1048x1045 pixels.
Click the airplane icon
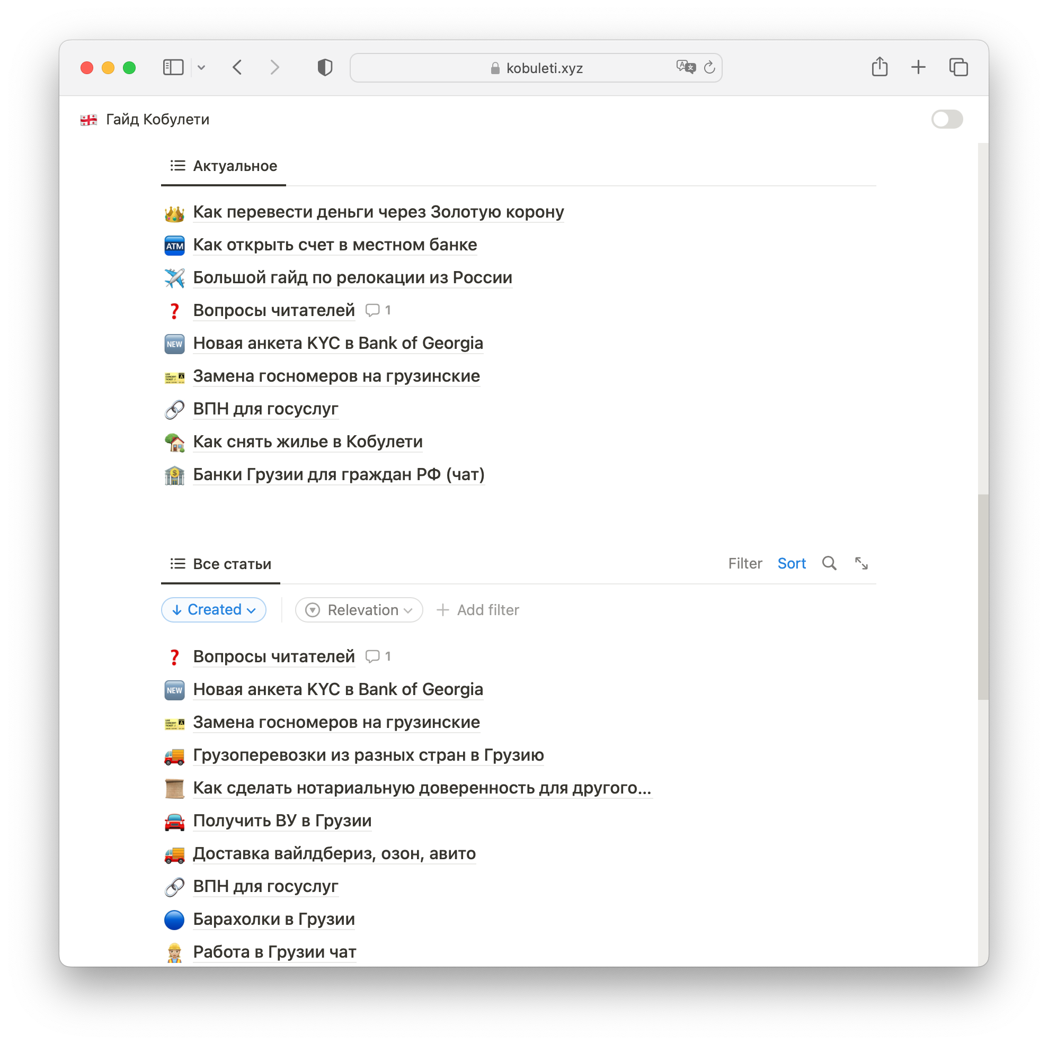(x=174, y=278)
